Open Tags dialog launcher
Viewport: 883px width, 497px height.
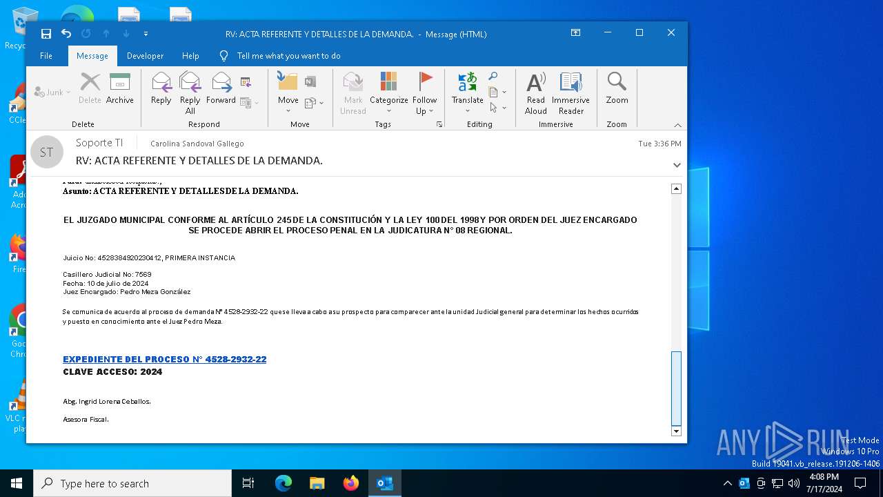tap(439, 124)
